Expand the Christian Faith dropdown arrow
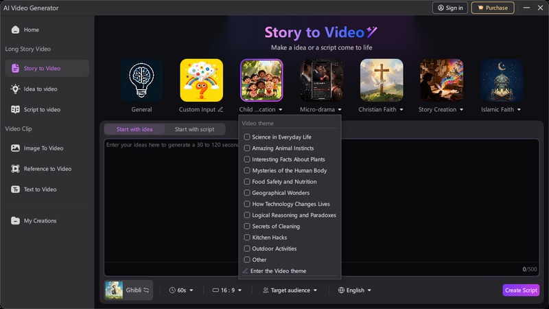Viewport: 549px width, 309px height. (401, 110)
